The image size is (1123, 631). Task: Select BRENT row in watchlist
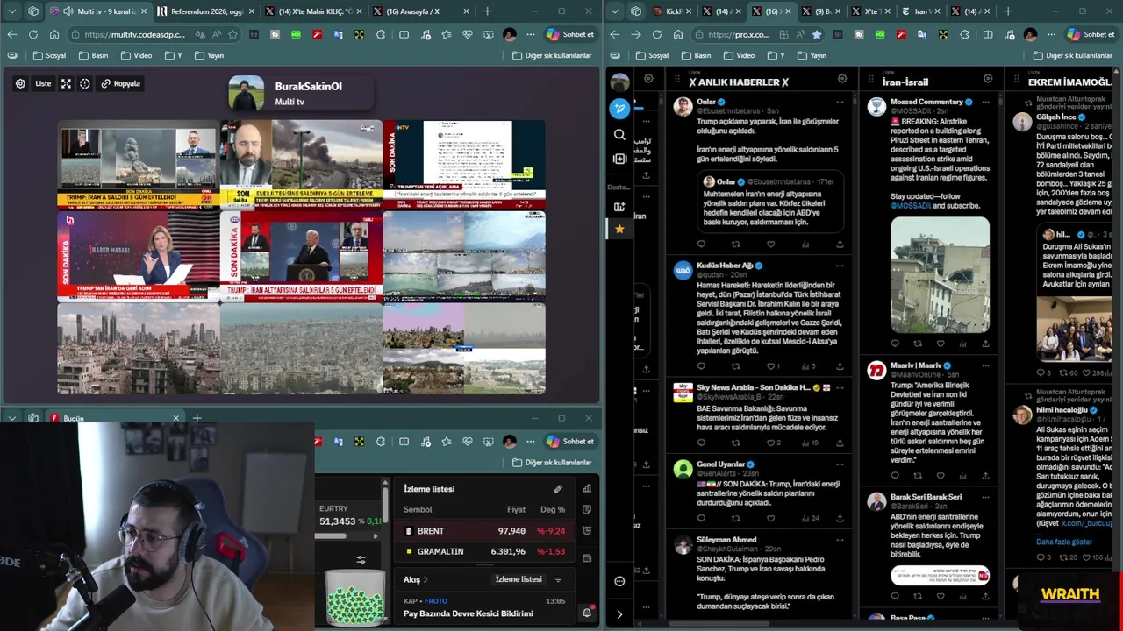(x=484, y=531)
